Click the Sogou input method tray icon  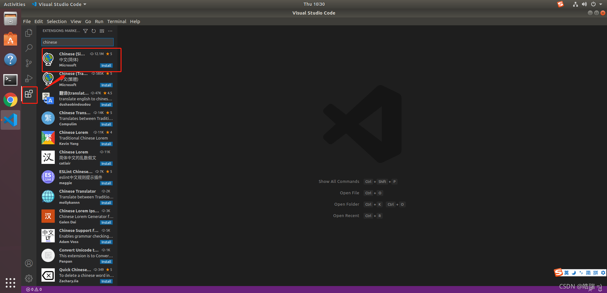[x=560, y=4]
